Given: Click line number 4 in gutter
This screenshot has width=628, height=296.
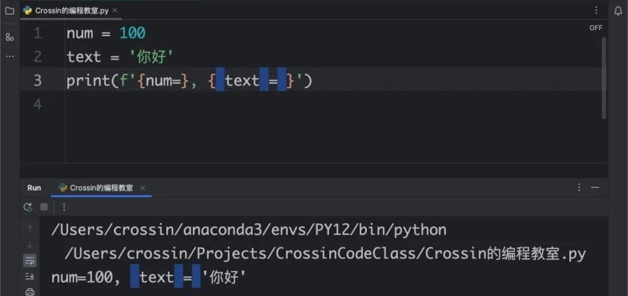Looking at the screenshot, I should 37,104.
